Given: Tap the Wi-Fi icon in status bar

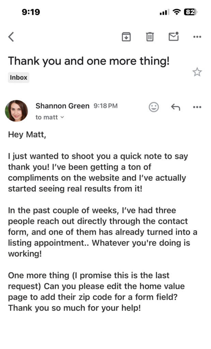Looking at the screenshot, I should 176,12.
